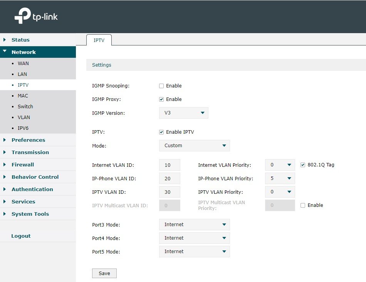The width and height of the screenshot is (366, 282).
Task: Click the IGMP Snooping label
Action: coord(111,86)
